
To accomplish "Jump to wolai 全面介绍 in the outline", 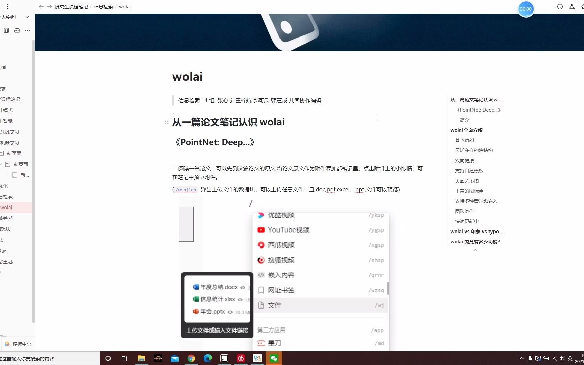I will click(x=466, y=130).
